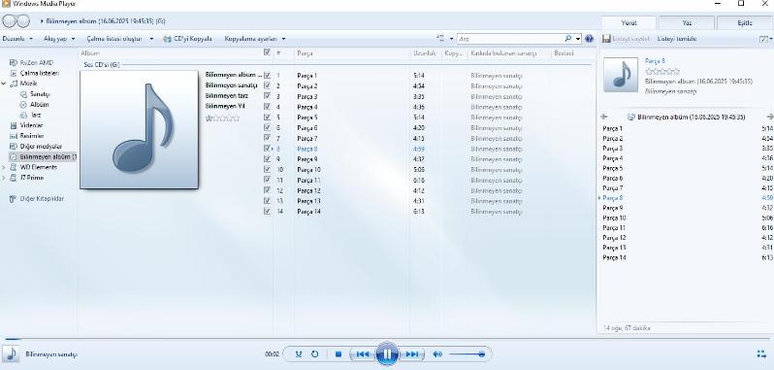Click the large album art thumbnail
Image resolution: width=774 pixels, height=370 pixels.
140,129
